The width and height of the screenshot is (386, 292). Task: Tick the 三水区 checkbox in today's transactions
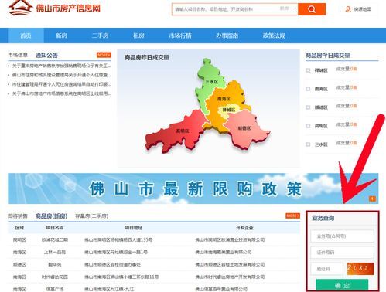coord(308,144)
